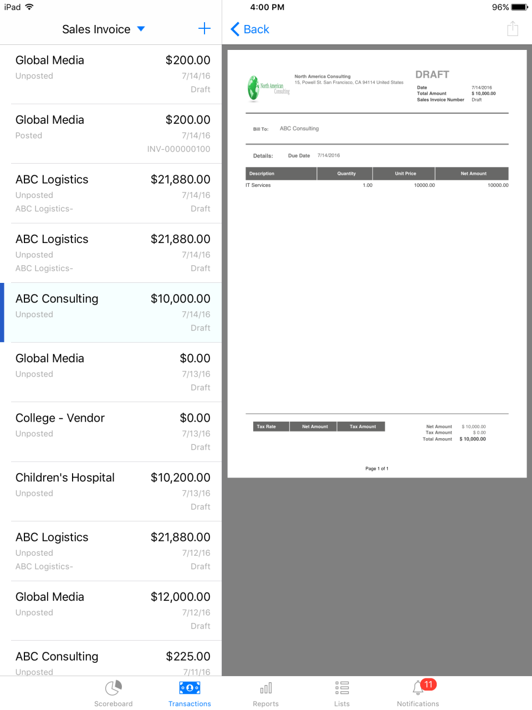Open the ABC Logistics invoice dated 7/12/16
Screen dimensions: 532x710
tap(111, 551)
